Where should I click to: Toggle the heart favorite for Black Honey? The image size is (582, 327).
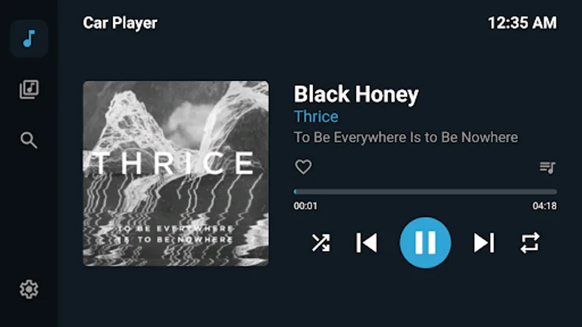coord(303,167)
